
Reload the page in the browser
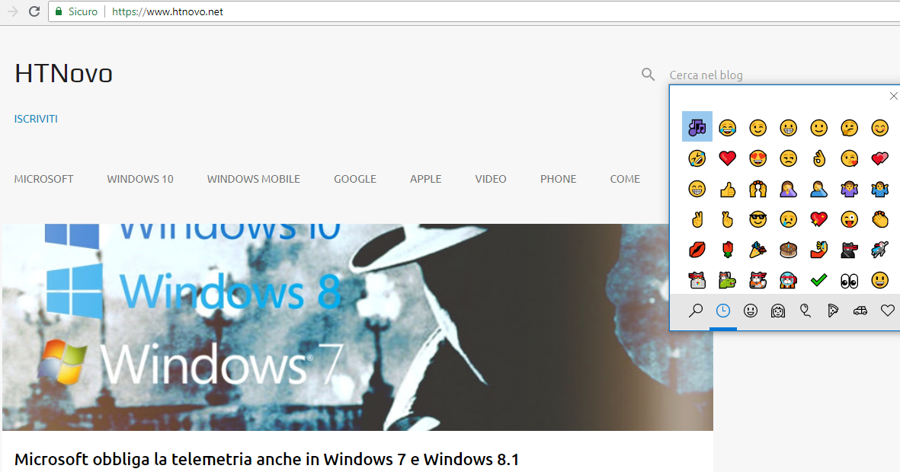coord(34,11)
